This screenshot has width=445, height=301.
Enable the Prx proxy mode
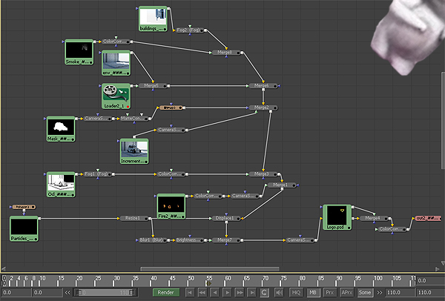click(330, 292)
